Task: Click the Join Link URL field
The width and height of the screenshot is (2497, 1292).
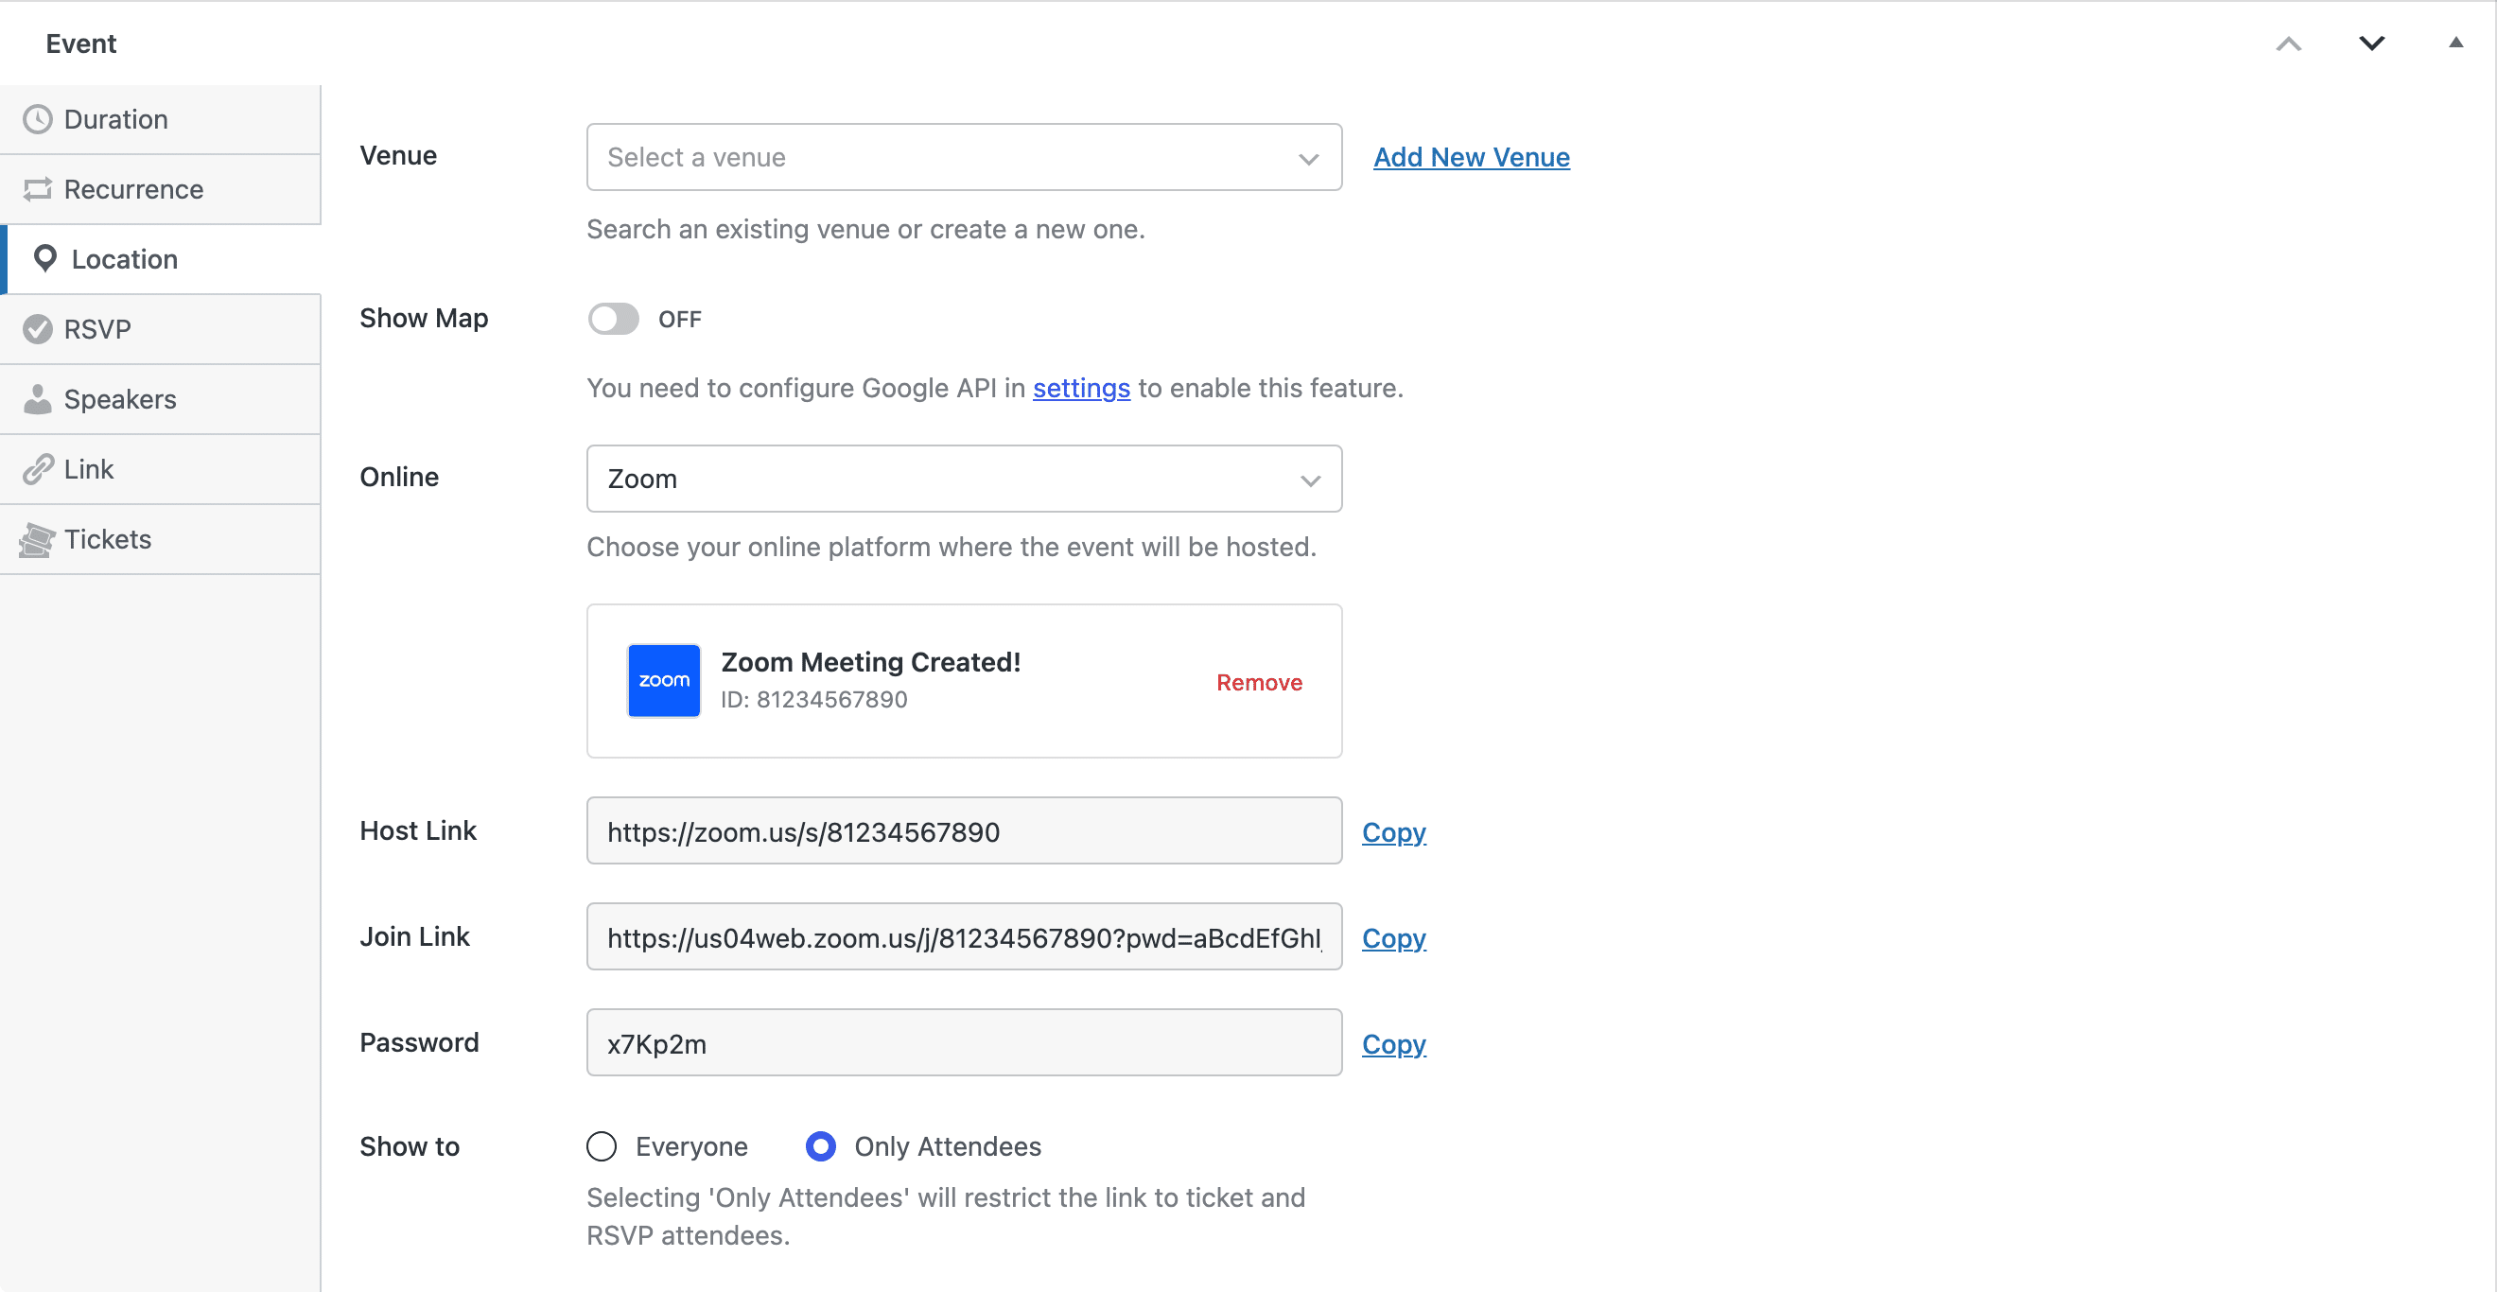Action: (965, 936)
